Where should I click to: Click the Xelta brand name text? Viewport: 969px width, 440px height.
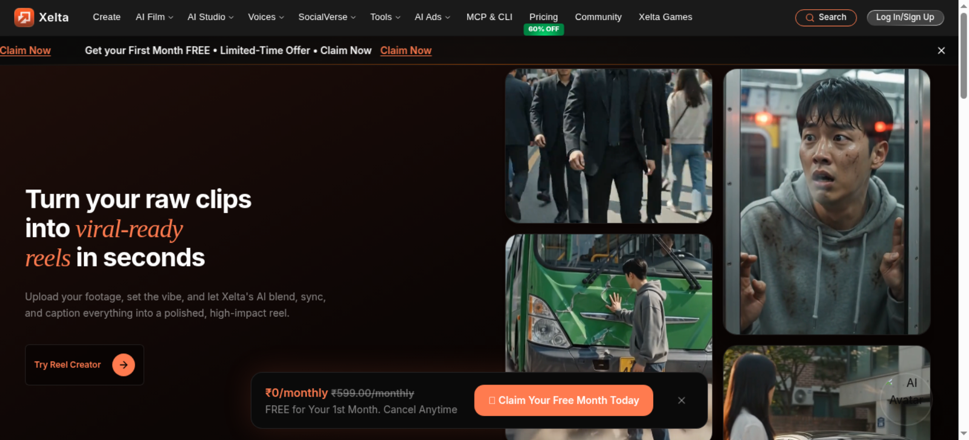(x=54, y=17)
